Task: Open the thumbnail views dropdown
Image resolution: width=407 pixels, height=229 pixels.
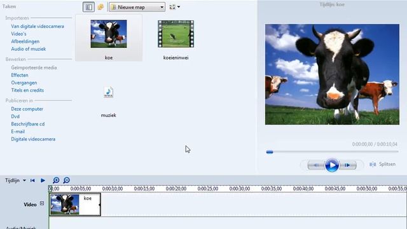Action: [175, 7]
